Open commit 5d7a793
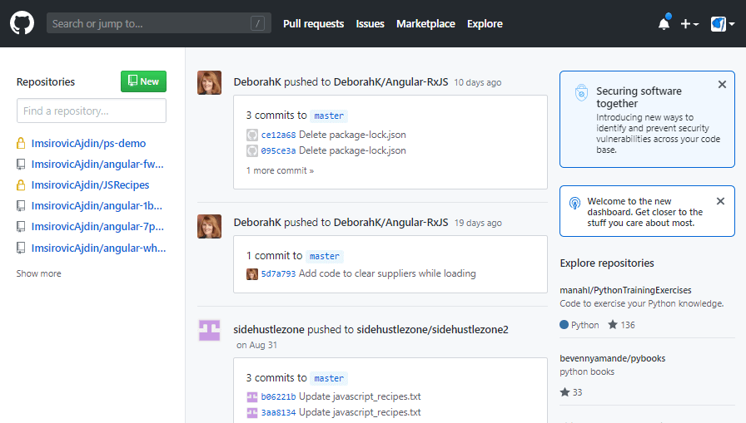The image size is (746, 423). 278,274
